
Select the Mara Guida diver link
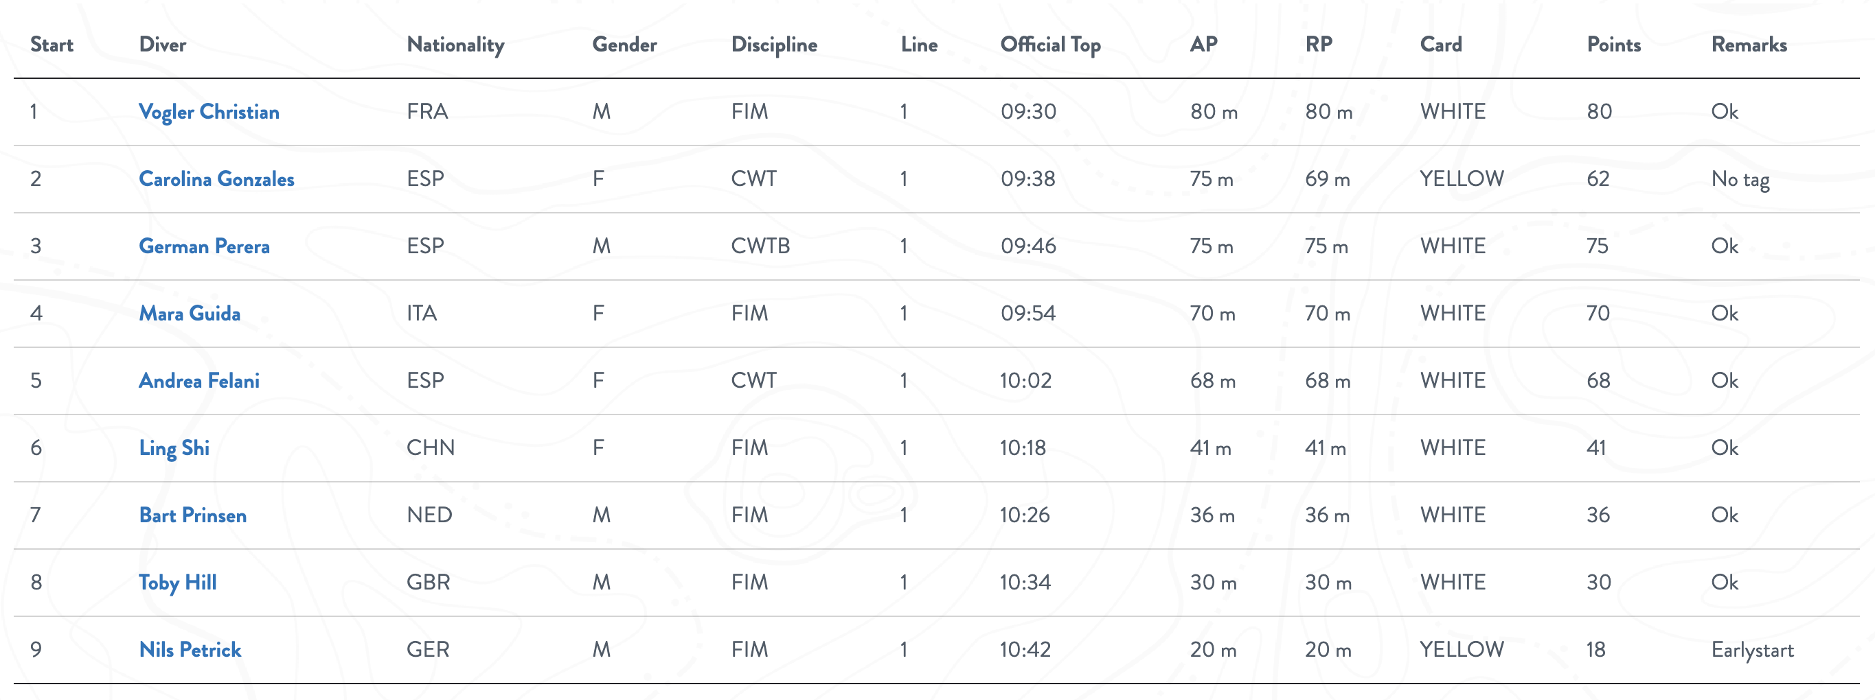coord(190,314)
